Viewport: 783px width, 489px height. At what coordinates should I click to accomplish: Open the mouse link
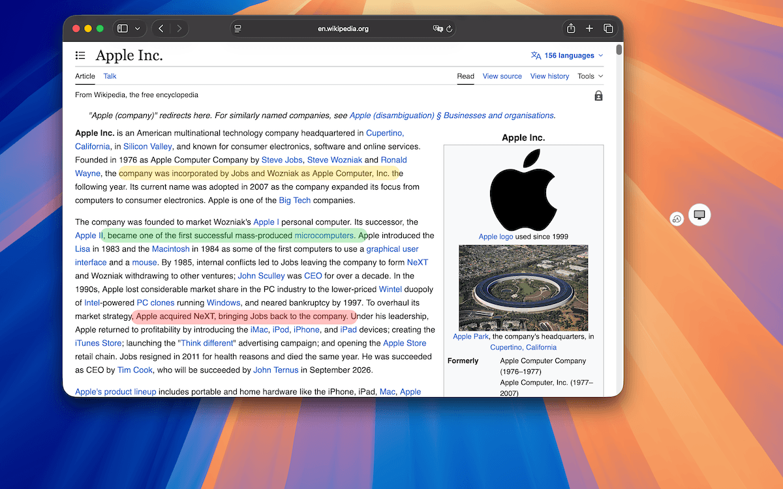coord(144,262)
